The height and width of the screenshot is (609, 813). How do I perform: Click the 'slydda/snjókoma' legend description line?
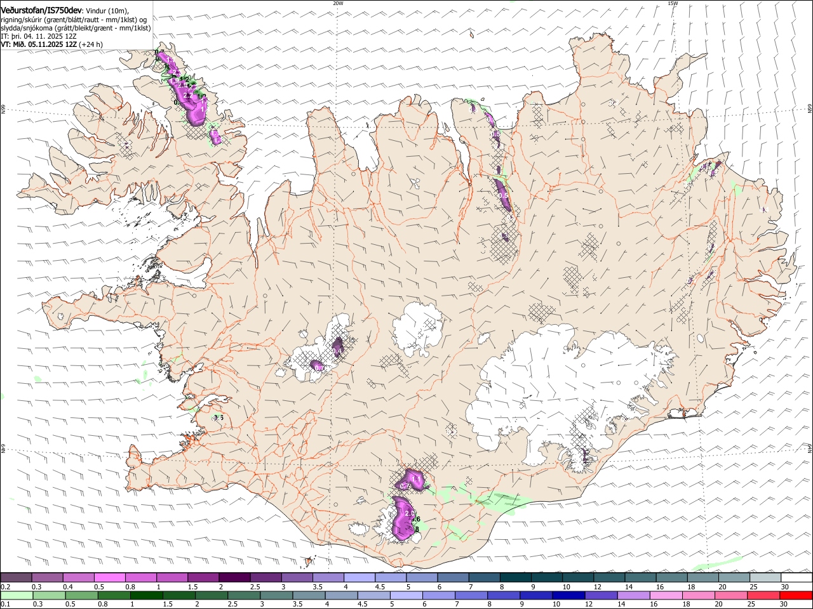click(x=76, y=28)
